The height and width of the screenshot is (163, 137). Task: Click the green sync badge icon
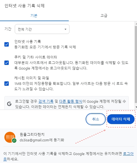click(14, 141)
